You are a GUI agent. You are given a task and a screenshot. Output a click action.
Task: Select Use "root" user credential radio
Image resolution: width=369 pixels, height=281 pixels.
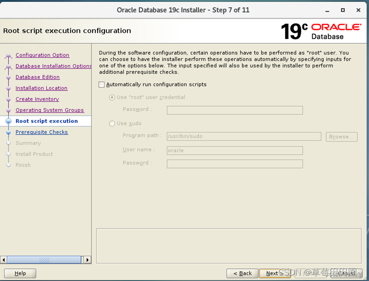pyautogui.click(x=112, y=97)
